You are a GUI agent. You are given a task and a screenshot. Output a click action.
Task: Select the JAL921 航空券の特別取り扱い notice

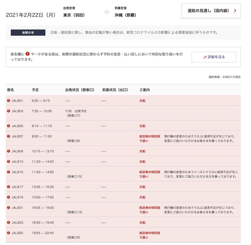pyautogui.click(x=150, y=210)
